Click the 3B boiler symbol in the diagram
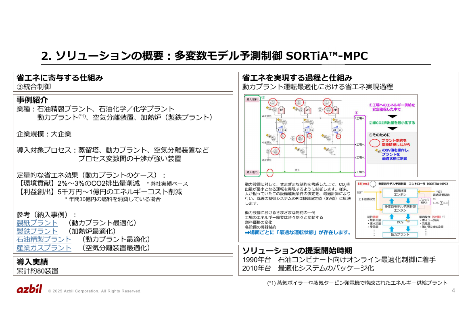 335,110
